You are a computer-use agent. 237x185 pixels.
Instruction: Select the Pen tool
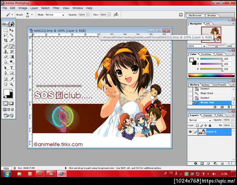(6, 73)
